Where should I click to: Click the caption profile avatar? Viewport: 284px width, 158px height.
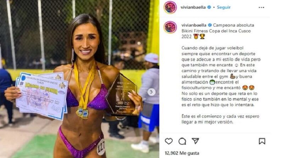coord(170,27)
